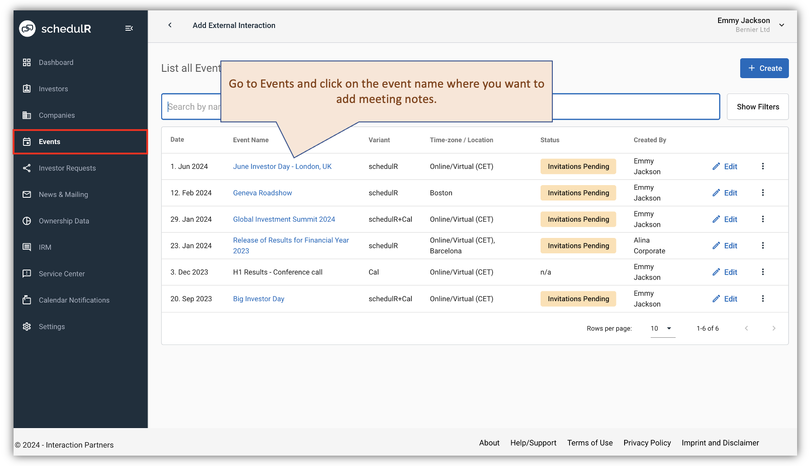
Task: Select the Dashboard icon in the sidebar
Action: pyautogui.click(x=27, y=62)
